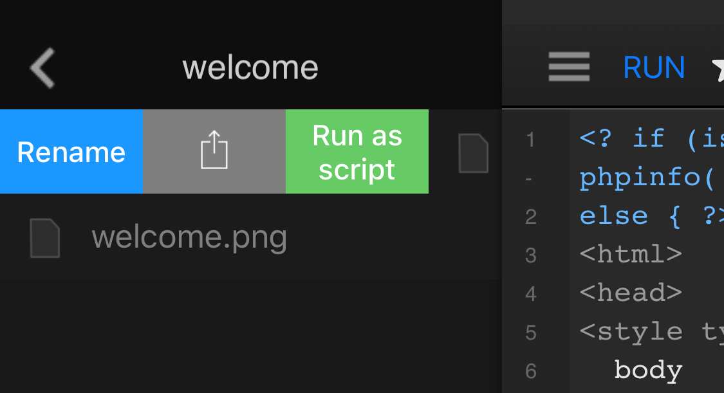This screenshot has height=393, width=724.
Task: Click the welcome.png file icon
Action: coord(45,238)
